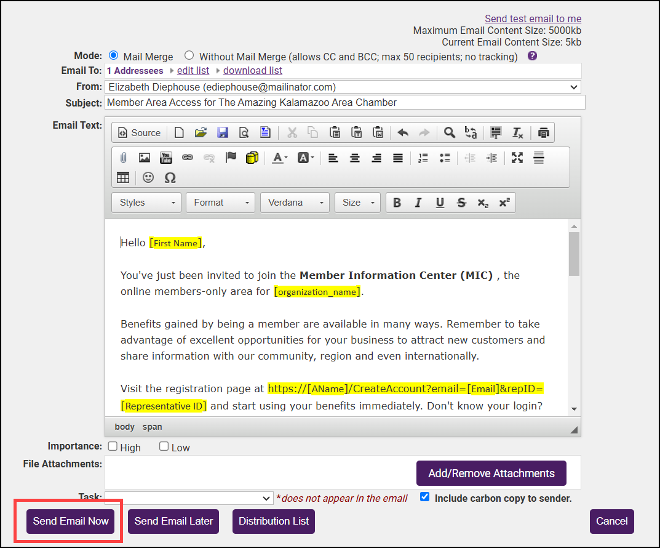Insert an image using the toolbar
Screen dimensions: 660x548
pyautogui.click(x=145, y=158)
